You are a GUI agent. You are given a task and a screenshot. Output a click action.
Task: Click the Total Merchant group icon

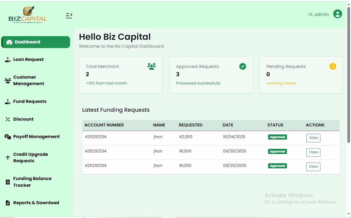152,66
